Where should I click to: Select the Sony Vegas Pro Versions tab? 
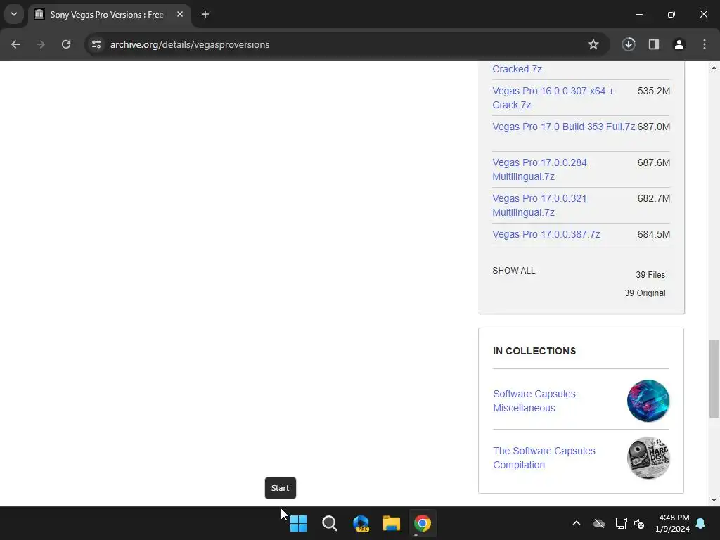[110, 14]
